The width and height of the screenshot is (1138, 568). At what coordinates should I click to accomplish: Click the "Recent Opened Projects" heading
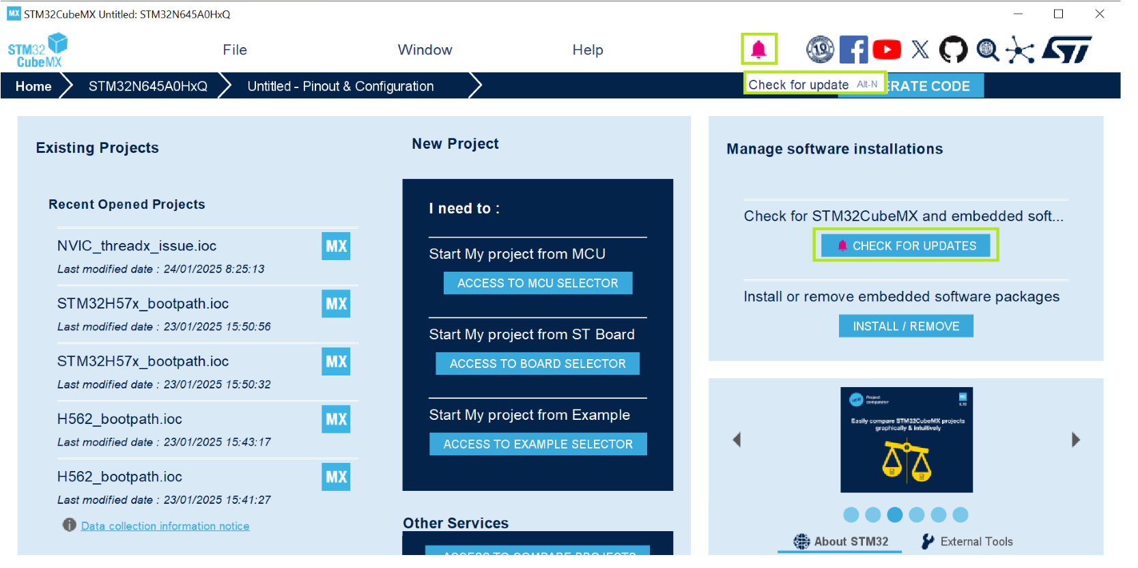point(127,204)
